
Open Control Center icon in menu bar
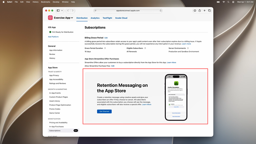pos(233,2)
